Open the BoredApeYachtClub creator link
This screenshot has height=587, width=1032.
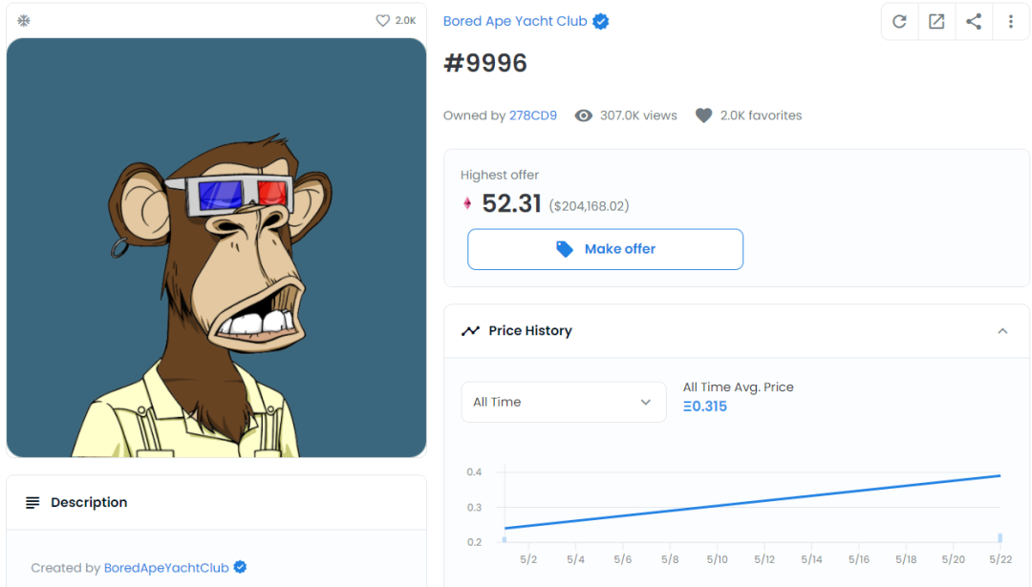click(x=166, y=568)
